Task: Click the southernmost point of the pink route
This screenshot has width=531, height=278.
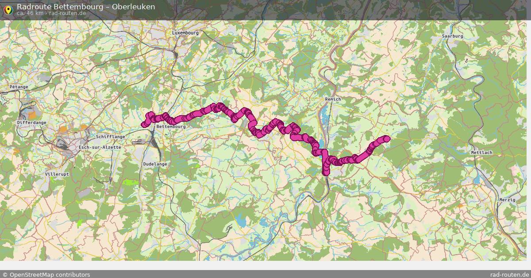Action: click(326, 172)
